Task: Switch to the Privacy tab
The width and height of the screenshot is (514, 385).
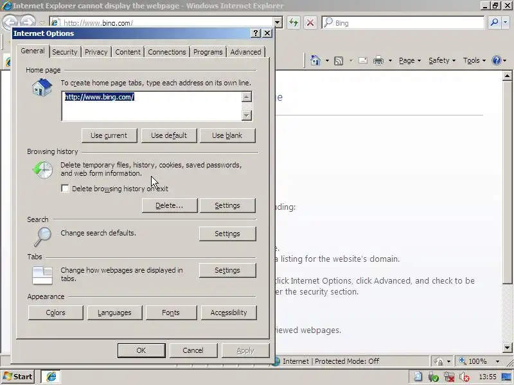Action: [96, 52]
